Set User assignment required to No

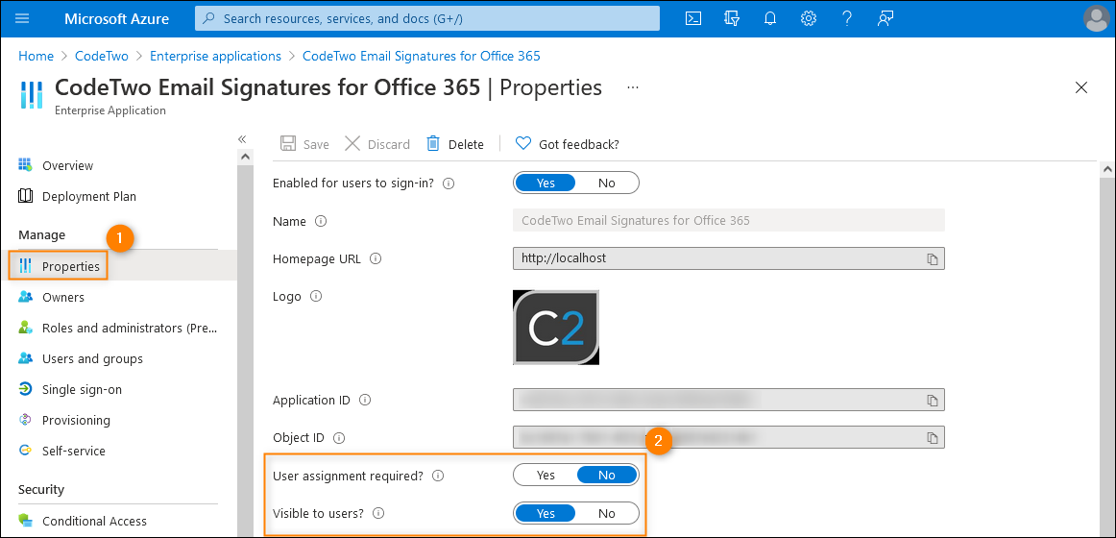click(x=606, y=475)
